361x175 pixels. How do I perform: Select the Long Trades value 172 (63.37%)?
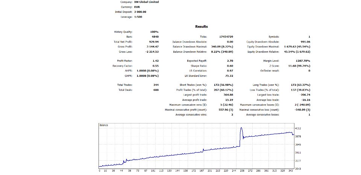coord(300,85)
